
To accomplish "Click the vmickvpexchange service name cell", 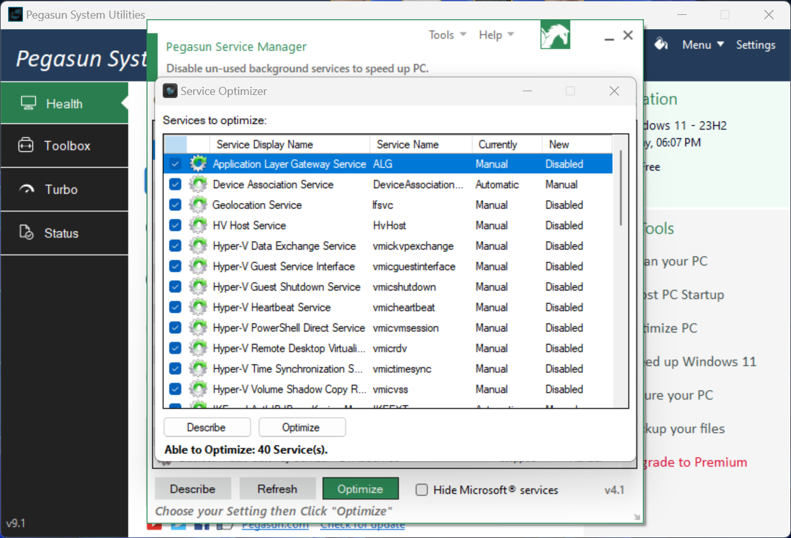I will (x=414, y=246).
